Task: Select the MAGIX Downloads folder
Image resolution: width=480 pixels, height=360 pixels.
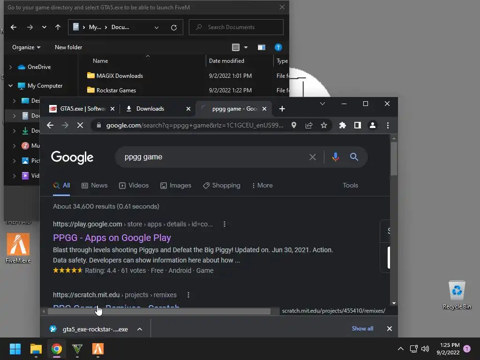Action: 120,75
